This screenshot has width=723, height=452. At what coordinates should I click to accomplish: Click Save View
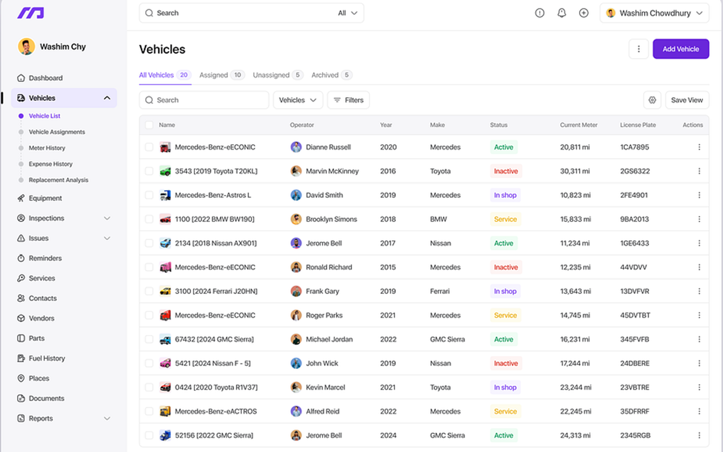[687, 99]
